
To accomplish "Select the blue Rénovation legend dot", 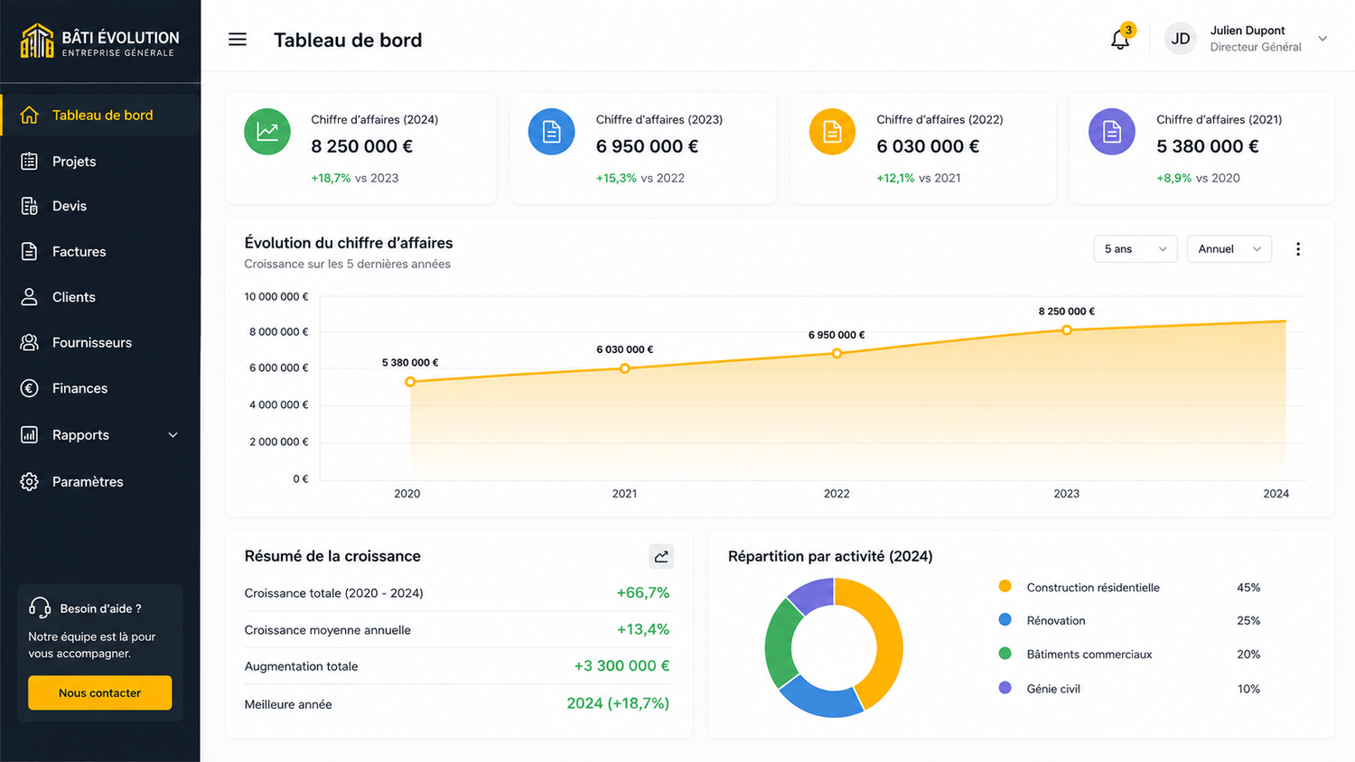I will (1005, 619).
